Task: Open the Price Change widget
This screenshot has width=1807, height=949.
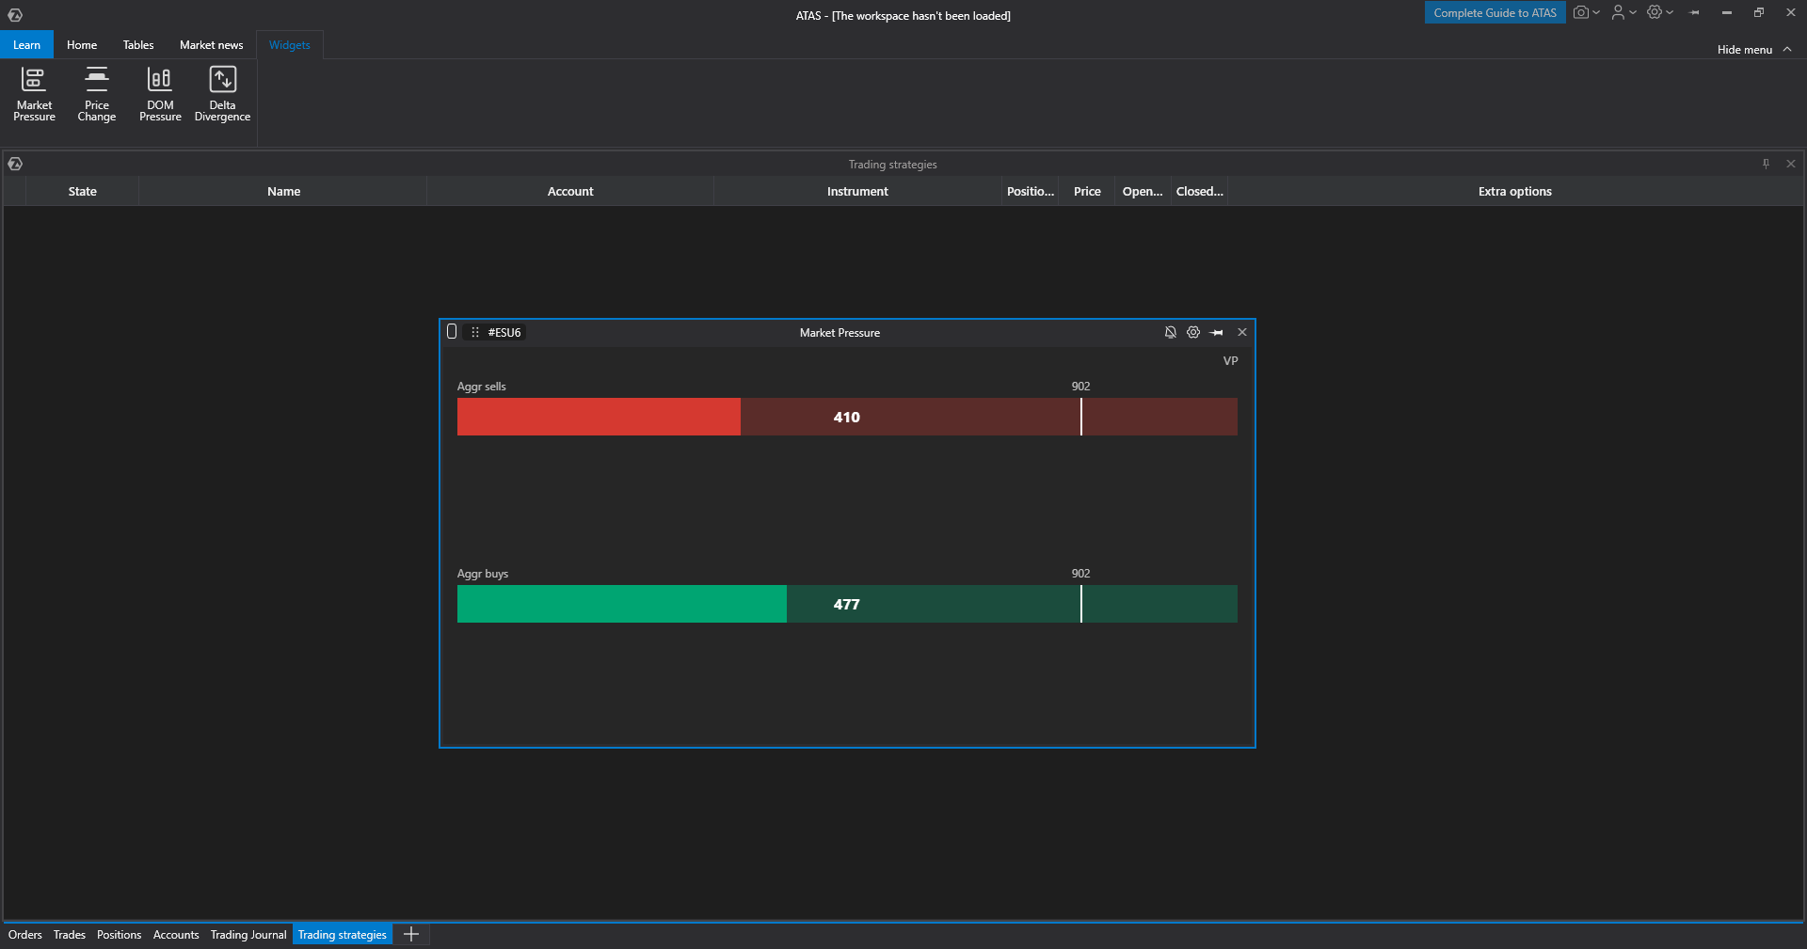Action: click(x=97, y=94)
